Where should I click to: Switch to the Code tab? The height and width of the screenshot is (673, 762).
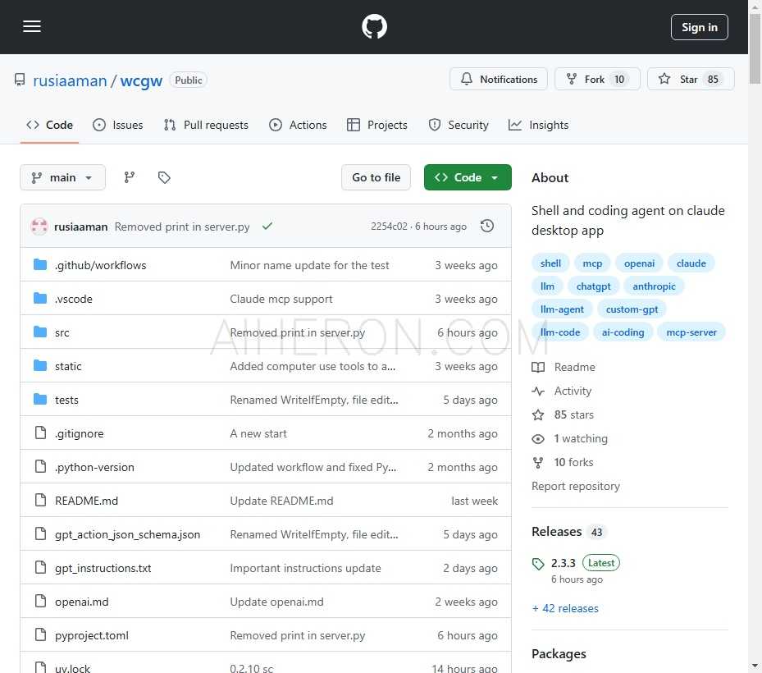pyautogui.click(x=49, y=125)
